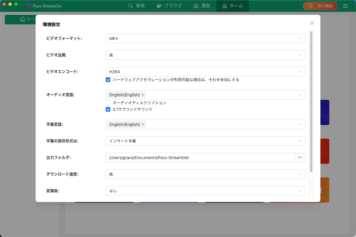Switch to ブラウズ tab
Viewport: 356px width, 237px height.
(169, 6)
